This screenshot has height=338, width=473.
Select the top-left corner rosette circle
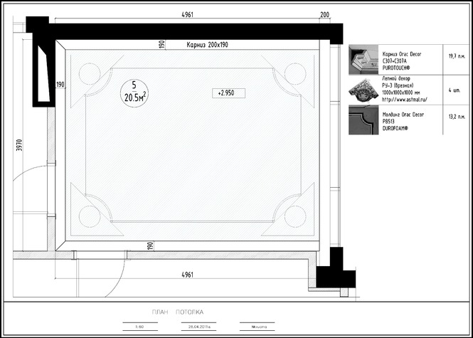click(89, 73)
